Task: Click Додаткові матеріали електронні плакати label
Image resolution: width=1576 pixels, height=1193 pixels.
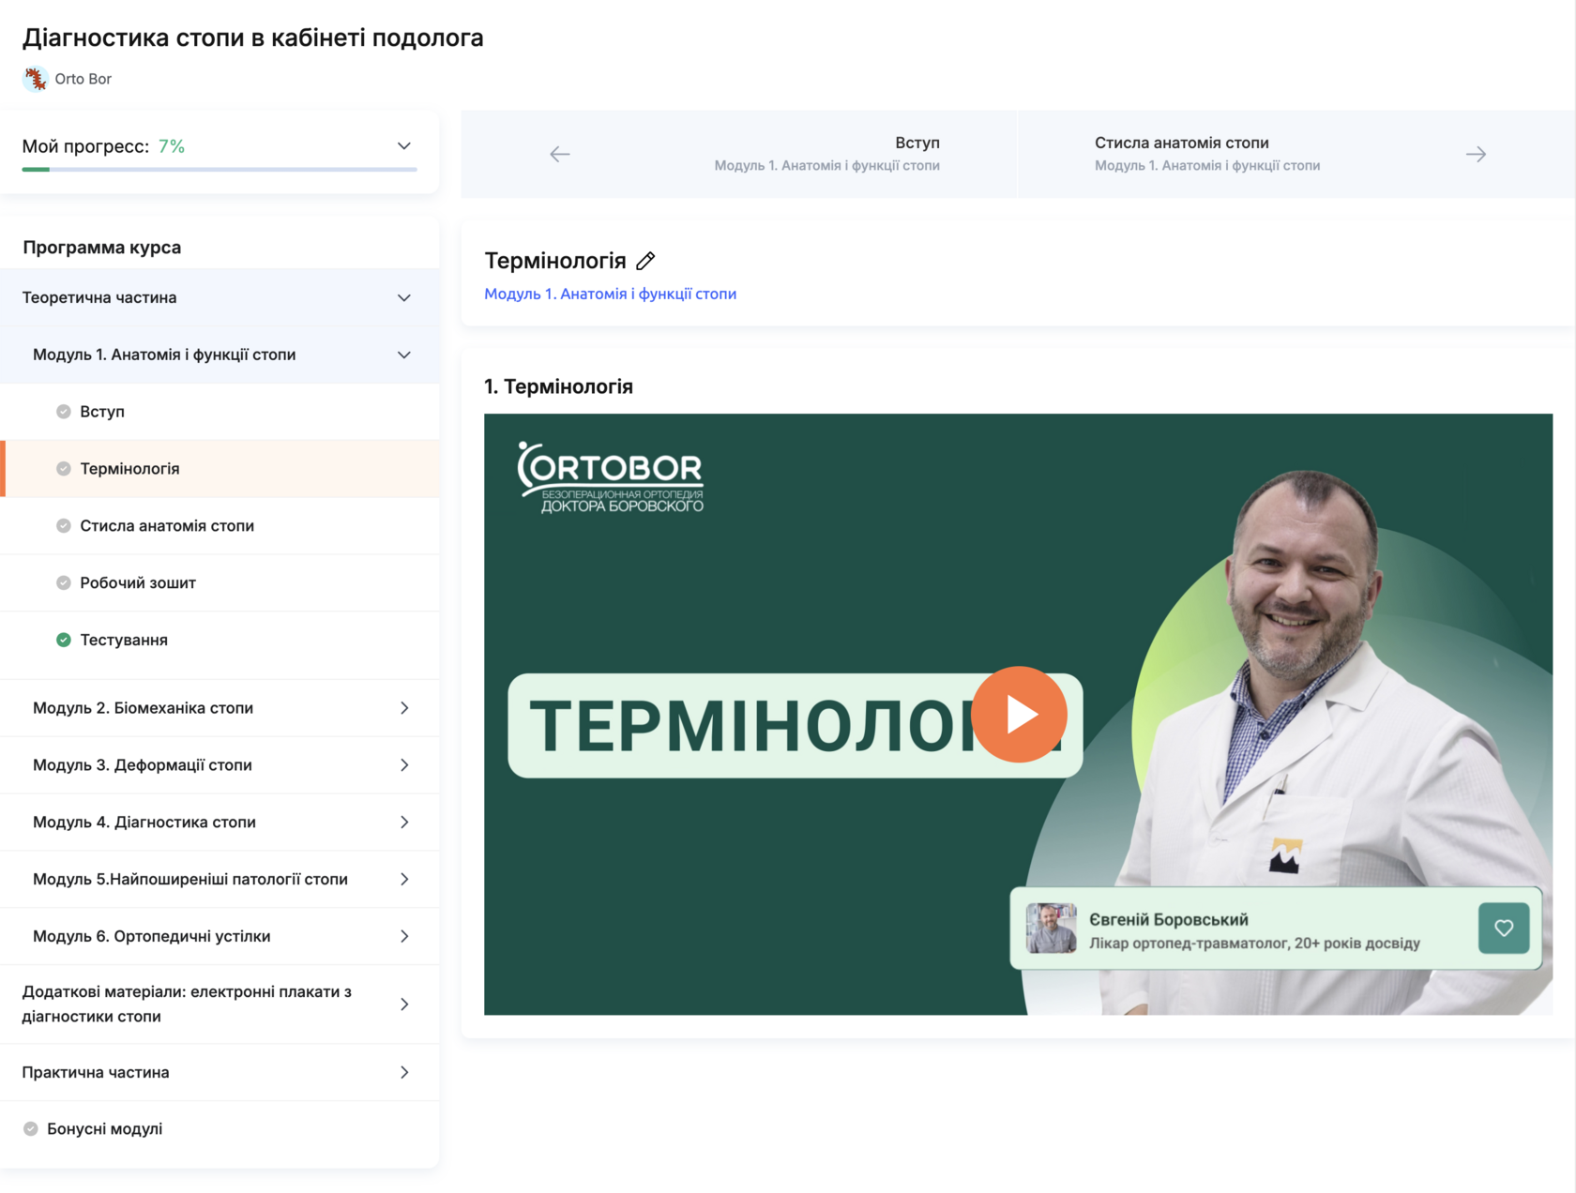Action: (187, 1004)
